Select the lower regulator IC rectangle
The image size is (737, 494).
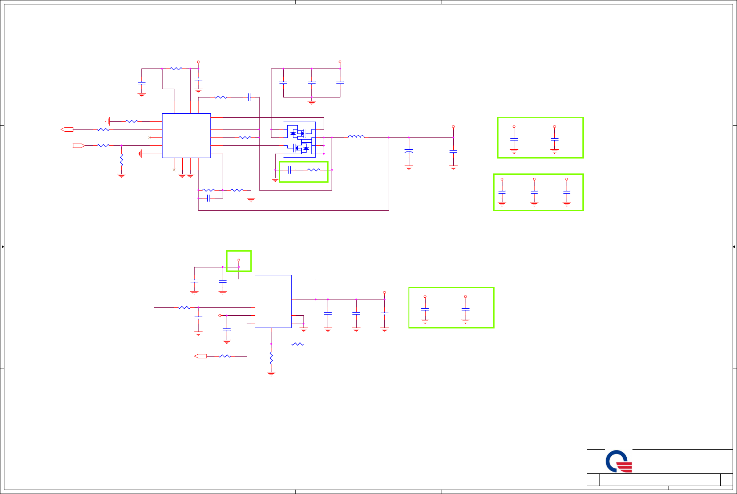(x=273, y=301)
